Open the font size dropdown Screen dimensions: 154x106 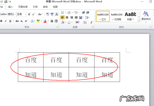25,14
